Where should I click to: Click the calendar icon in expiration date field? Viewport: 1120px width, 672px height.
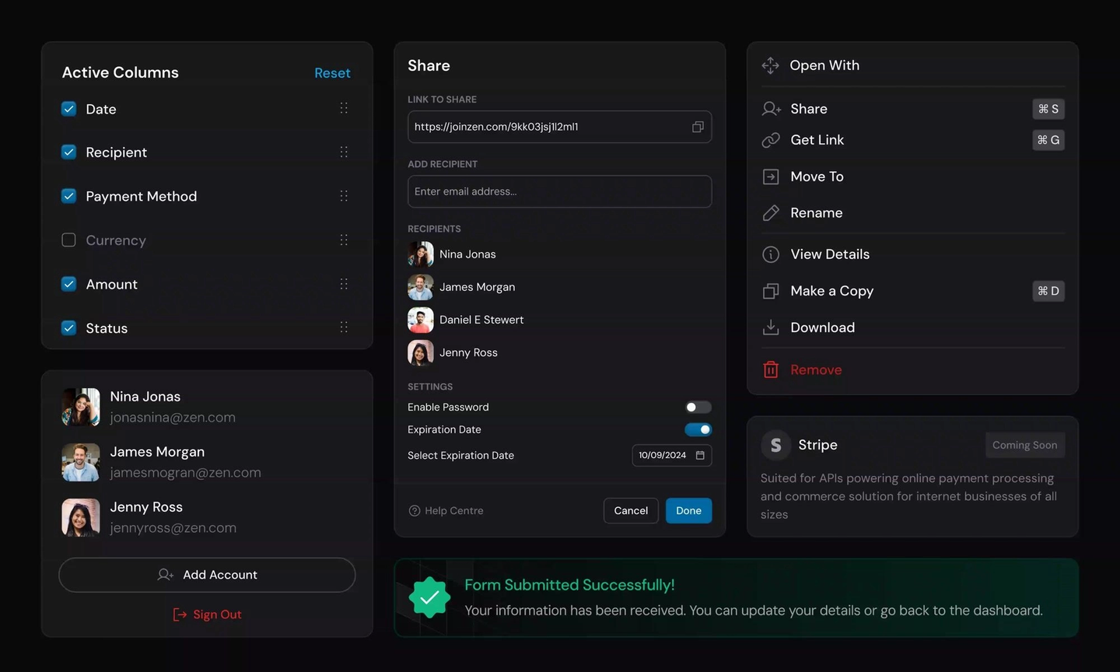click(x=700, y=455)
